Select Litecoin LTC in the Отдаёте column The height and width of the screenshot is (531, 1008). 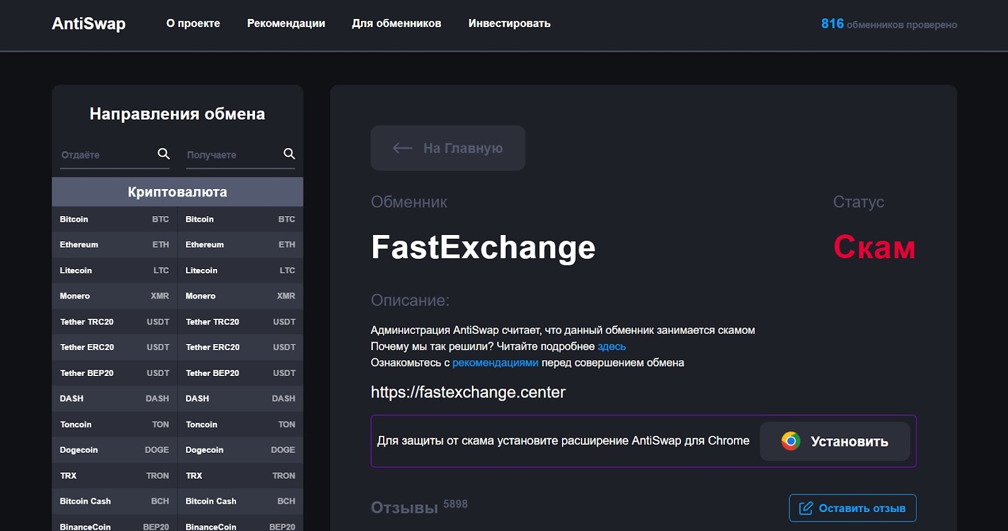[x=115, y=270]
